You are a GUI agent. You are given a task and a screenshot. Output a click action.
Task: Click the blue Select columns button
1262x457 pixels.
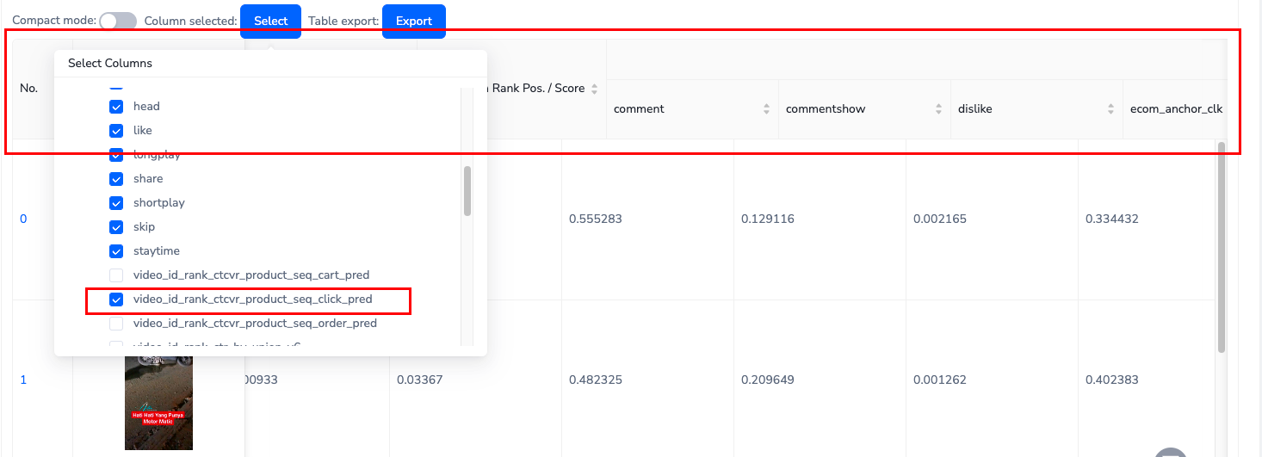point(270,22)
